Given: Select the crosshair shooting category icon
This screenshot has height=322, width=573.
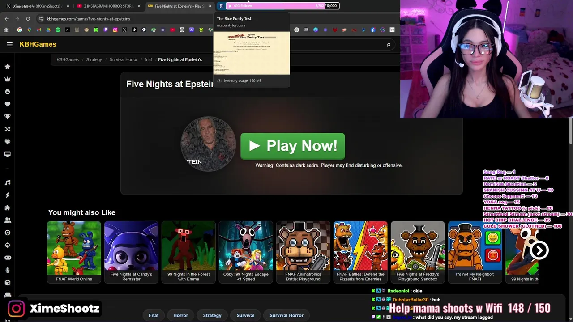Looking at the screenshot, I should pos(8,245).
